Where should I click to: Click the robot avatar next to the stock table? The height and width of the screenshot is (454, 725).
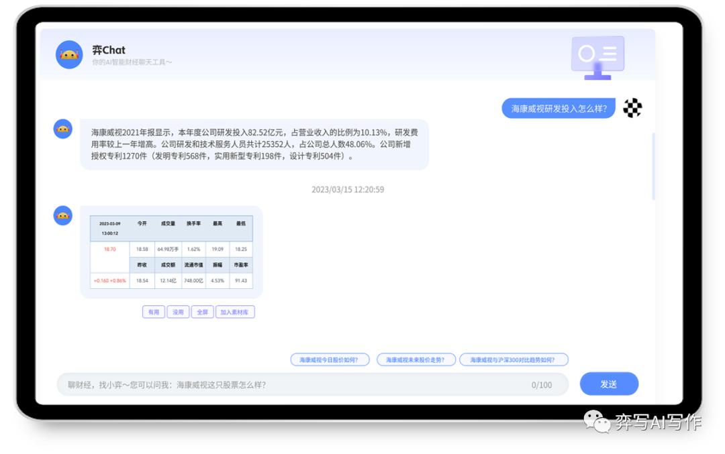(x=62, y=215)
